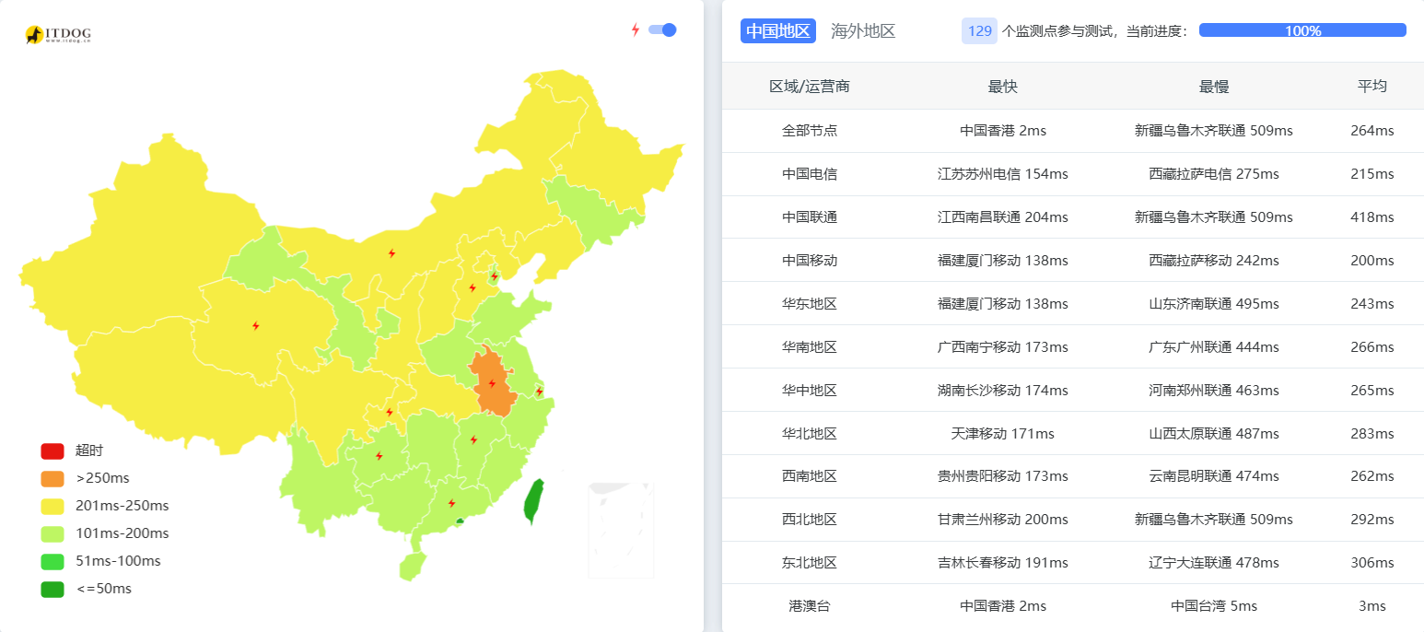Click the lightning marker on Shanghai

coord(540,392)
